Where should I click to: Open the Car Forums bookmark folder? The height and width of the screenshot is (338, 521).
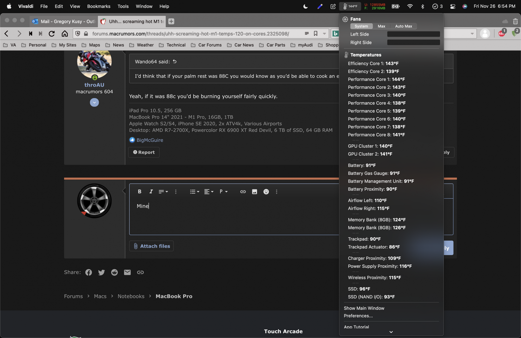pos(206,45)
